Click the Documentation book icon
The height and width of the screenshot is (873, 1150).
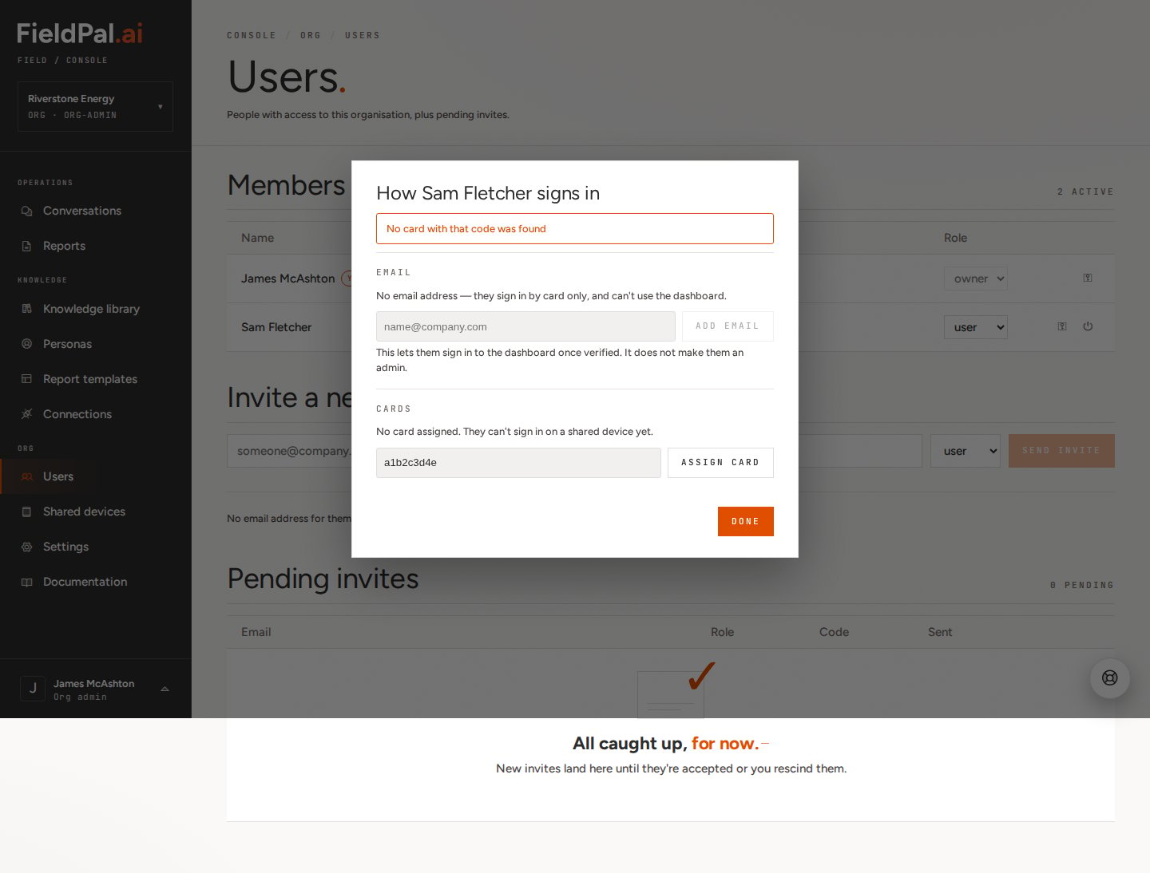click(x=26, y=582)
